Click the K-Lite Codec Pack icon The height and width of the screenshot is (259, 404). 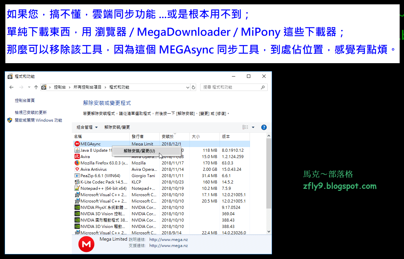(77, 182)
